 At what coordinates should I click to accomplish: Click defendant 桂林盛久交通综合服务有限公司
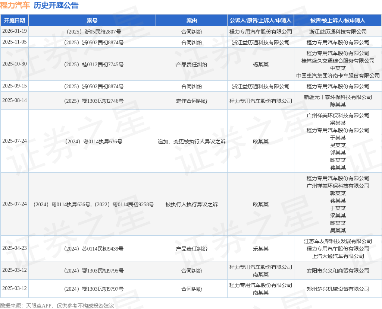pyautogui.click(x=338, y=61)
